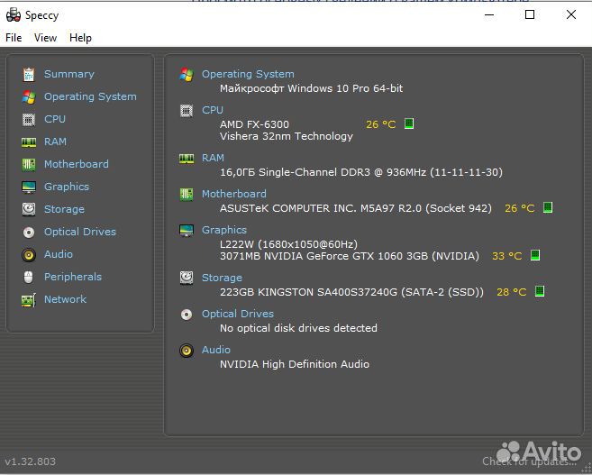Image resolution: width=592 pixels, height=475 pixels.
Task: Click the GPU temperature value 33 °C
Action: [507, 256]
